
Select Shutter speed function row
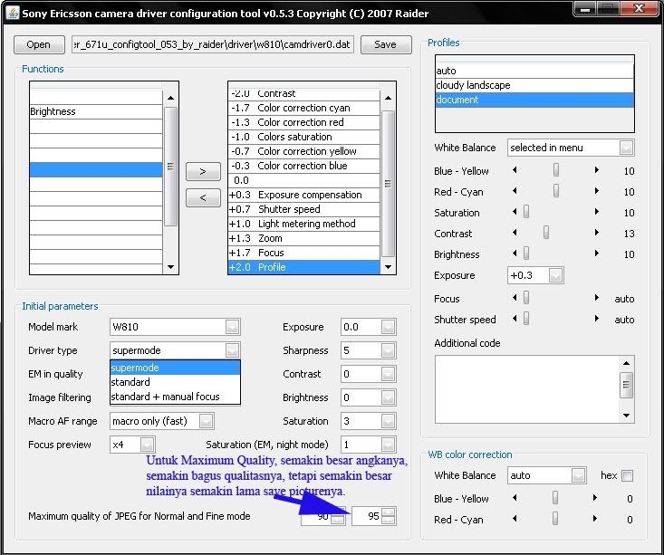click(303, 209)
